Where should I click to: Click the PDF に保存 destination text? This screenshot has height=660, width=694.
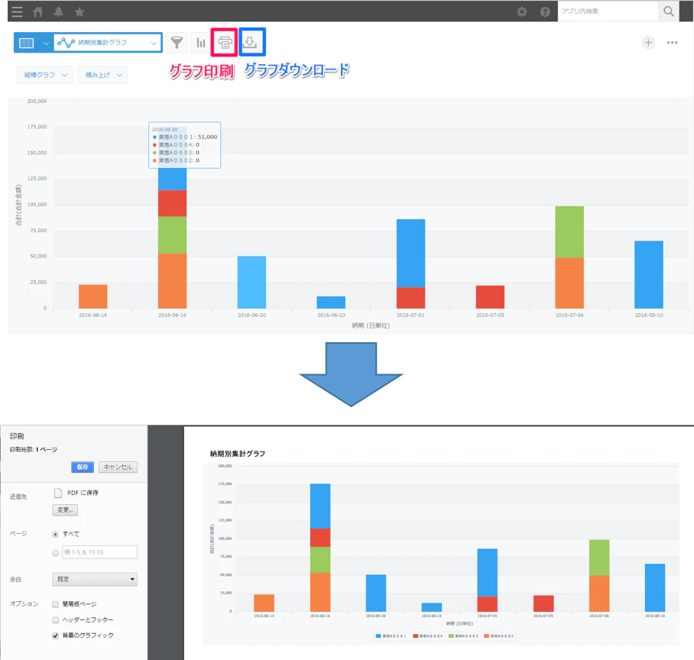[83, 493]
